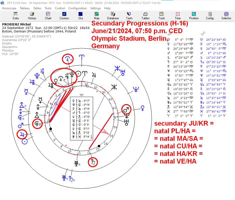Click the Position toolbar icon
The width and height of the screenshot is (235, 200).
(194, 16)
